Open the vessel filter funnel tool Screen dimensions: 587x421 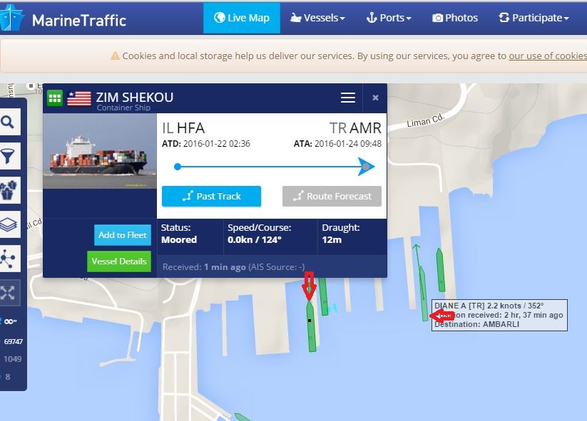[x=8, y=156]
